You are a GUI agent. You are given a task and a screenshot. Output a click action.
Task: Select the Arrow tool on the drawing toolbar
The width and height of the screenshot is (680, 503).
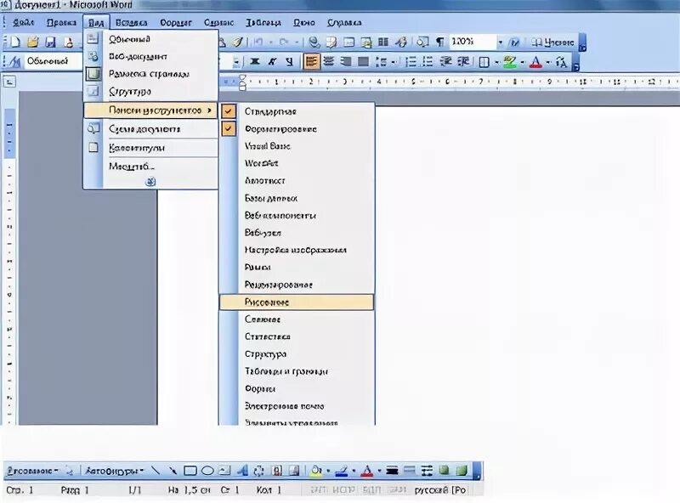(x=173, y=471)
